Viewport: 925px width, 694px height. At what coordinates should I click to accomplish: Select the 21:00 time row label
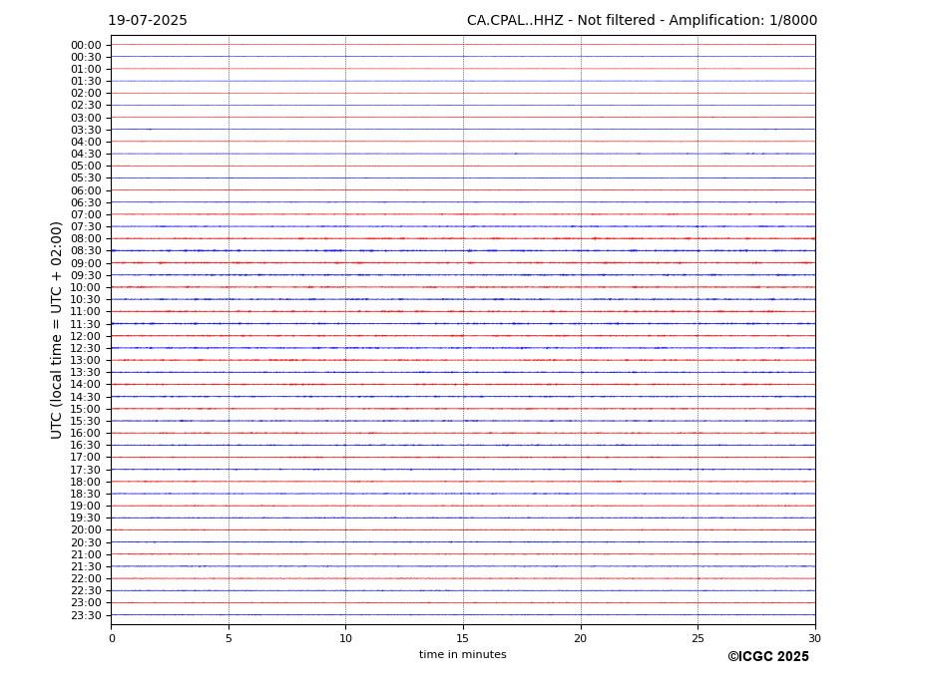pos(86,554)
